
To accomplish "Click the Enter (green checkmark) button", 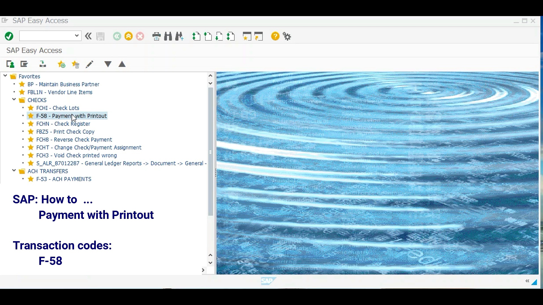I will click(x=9, y=36).
